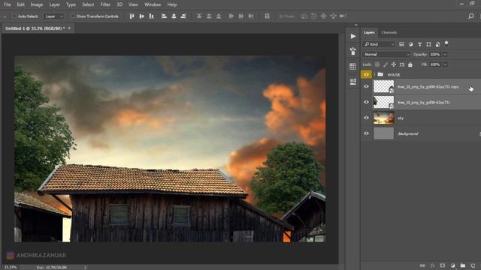Click the align left edges icon
481x270 pixels.
(x=164, y=16)
